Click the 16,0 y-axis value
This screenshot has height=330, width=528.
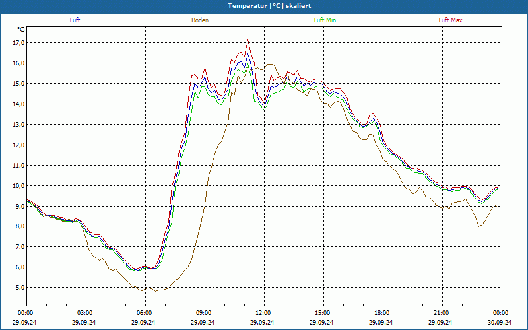(18, 63)
